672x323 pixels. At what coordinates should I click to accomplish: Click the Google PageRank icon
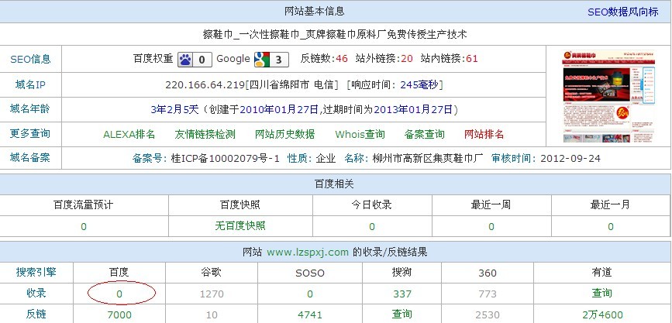coord(271,60)
